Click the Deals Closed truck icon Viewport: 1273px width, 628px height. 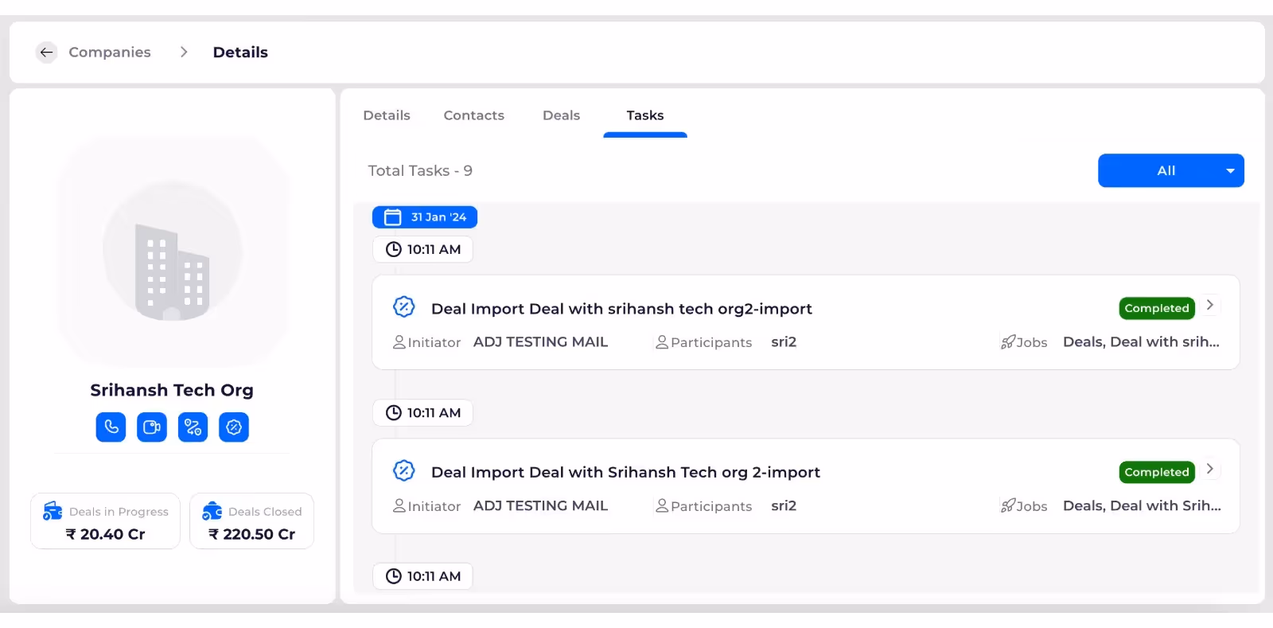[x=212, y=511]
